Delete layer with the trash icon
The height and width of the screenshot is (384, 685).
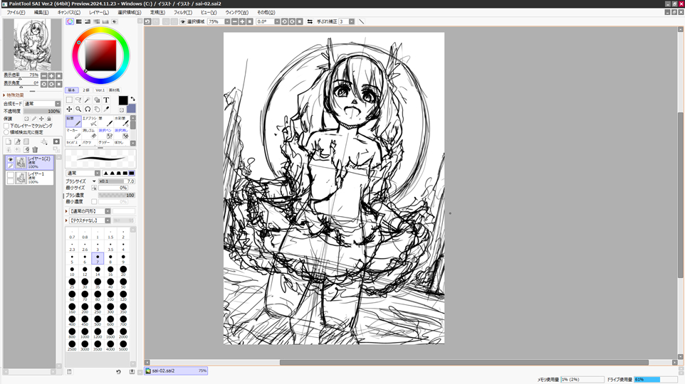pyautogui.click(x=35, y=150)
